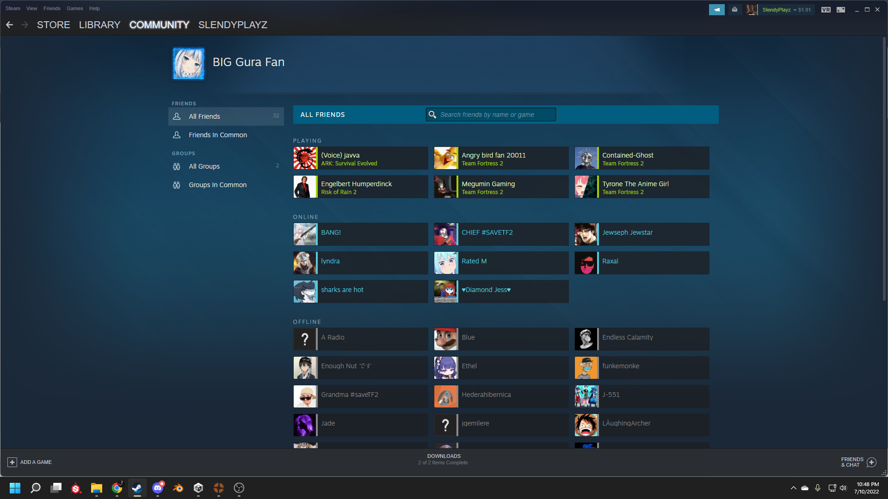
Task: Open funkemonke's avatar
Action: (586, 368)
